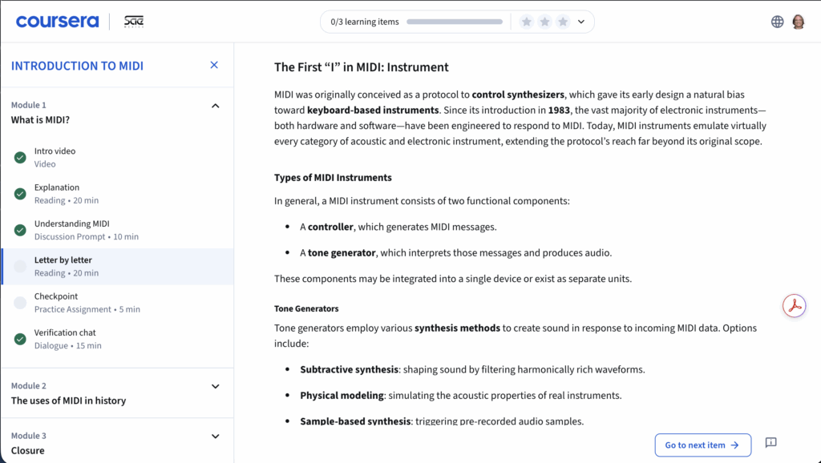Viewport: 821px width, 463px height.
Task: Click the SAE institution logo
Action: [x=133, y=21]
